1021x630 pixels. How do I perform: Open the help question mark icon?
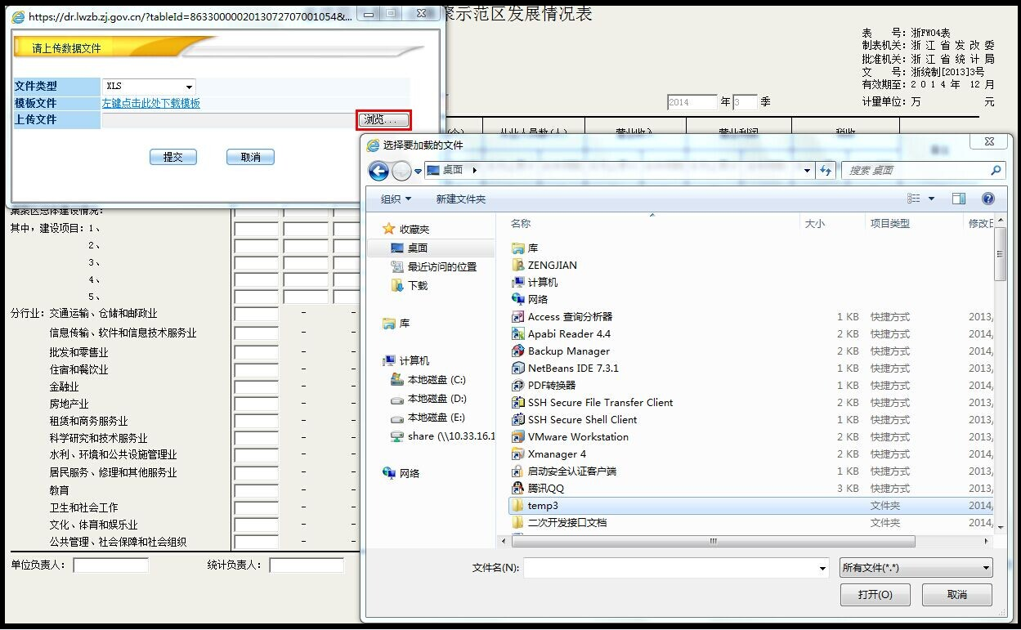[x=987, y=199]
